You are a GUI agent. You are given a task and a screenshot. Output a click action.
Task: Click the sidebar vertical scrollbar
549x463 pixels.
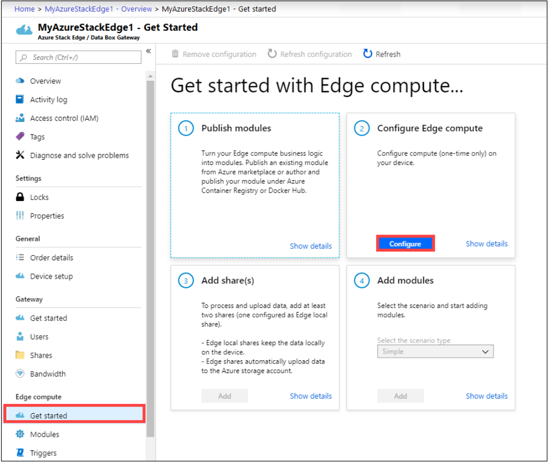(x=150, y=259)
